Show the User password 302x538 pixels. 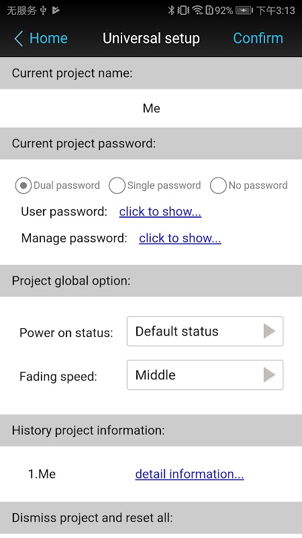(160, 212)
